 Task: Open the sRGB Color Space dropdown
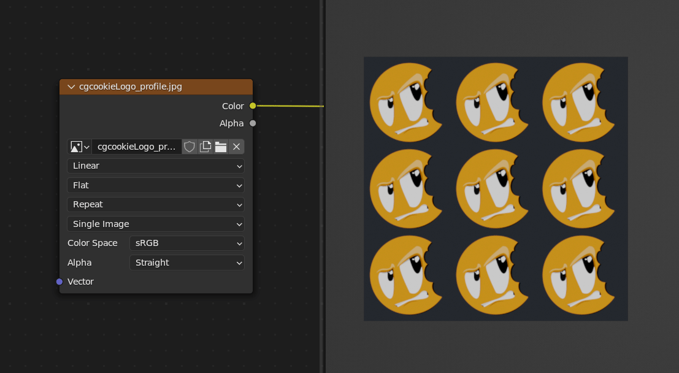187,243
